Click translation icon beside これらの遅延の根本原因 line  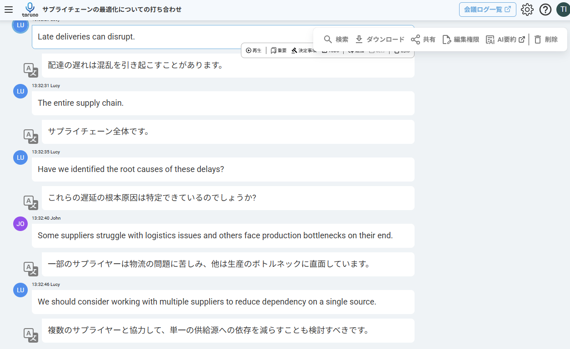point(31,202)
